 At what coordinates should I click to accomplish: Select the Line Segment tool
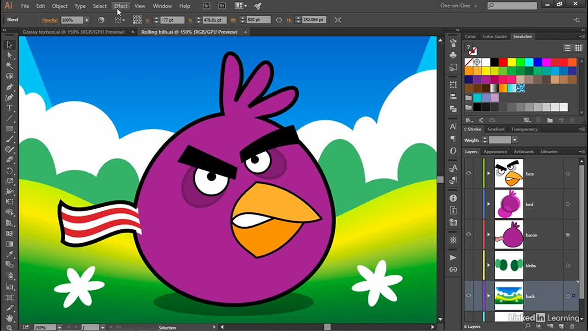(9, 119)
